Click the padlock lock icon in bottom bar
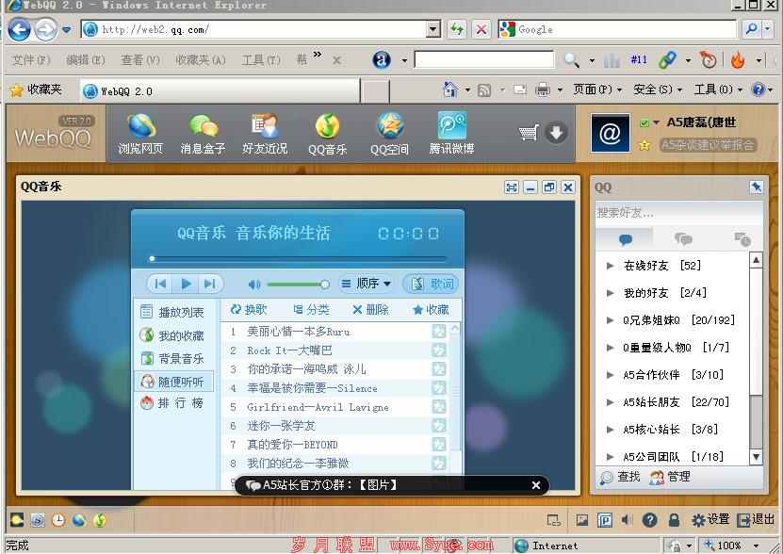The image size is (783, 554). point(674,520)
